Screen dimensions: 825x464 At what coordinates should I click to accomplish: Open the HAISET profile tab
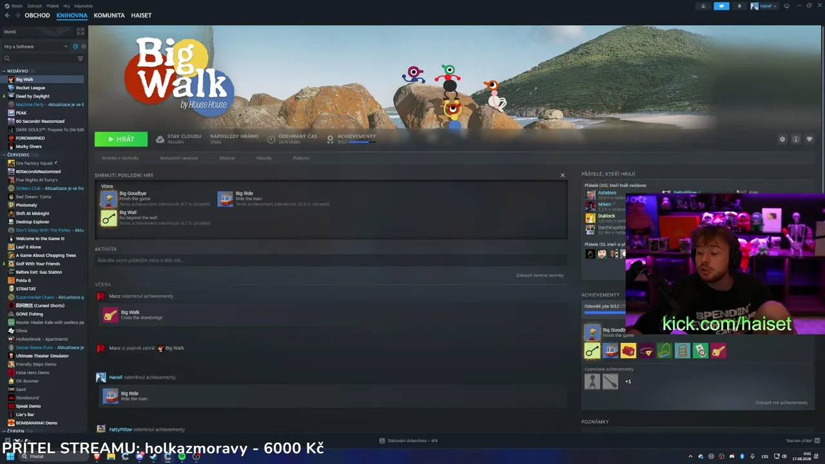point(141,15)
